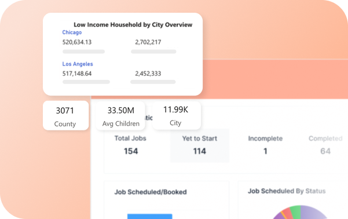Select the Incomplete 1 tile
Image resolution: width=348 pixels, height=219 pixels.
point(265,145)
